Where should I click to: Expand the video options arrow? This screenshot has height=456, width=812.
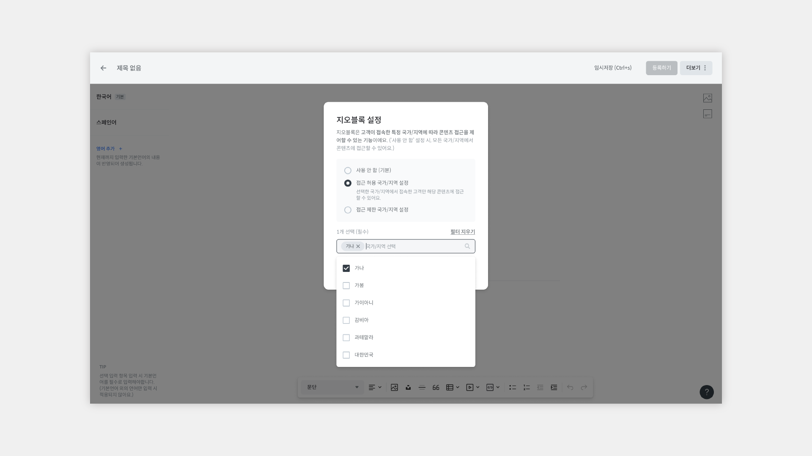click(x=478, y=387)
